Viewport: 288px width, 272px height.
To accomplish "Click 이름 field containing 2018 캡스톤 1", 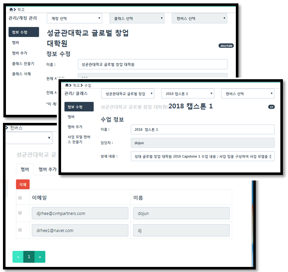I will [203, 130].
